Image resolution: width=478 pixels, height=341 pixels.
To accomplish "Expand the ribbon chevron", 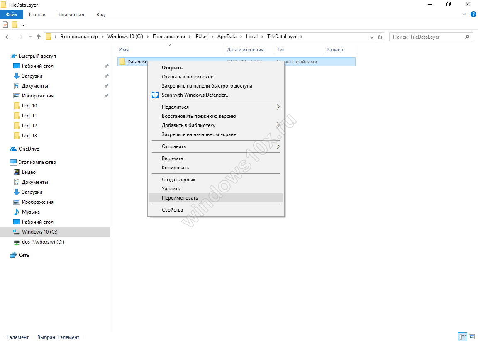I will 464,15.
